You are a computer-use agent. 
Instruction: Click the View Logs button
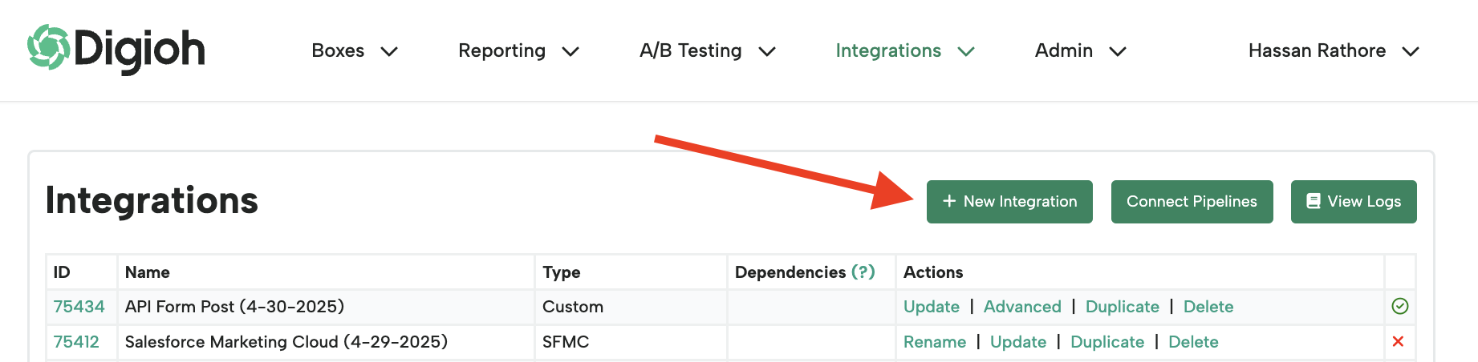pyautogui.click(x=1354, y=202)
